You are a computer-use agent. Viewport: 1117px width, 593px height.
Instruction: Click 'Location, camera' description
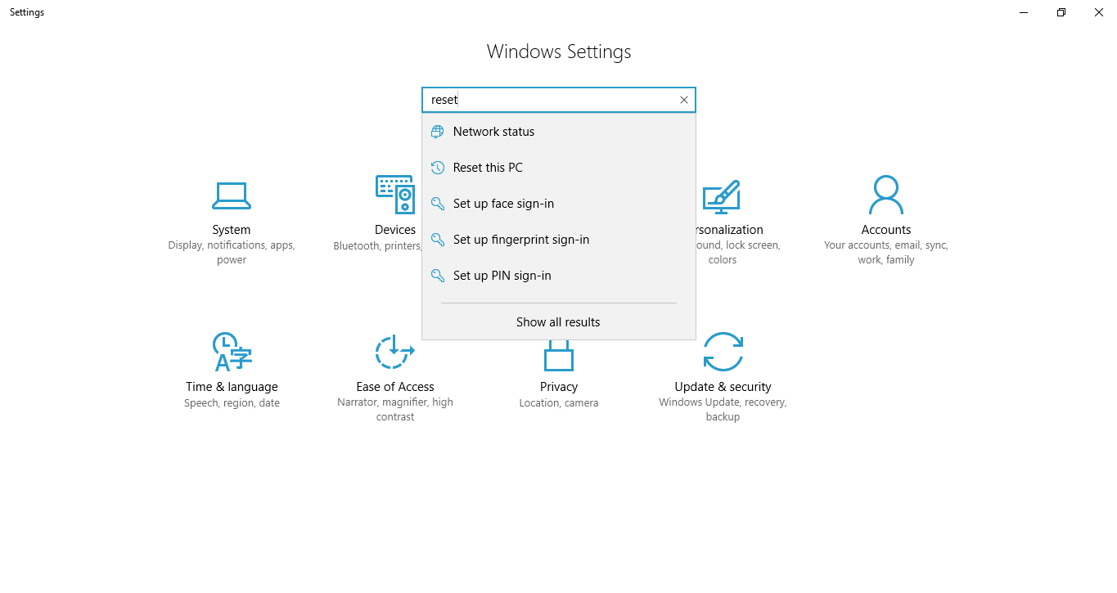click(559, 403)
